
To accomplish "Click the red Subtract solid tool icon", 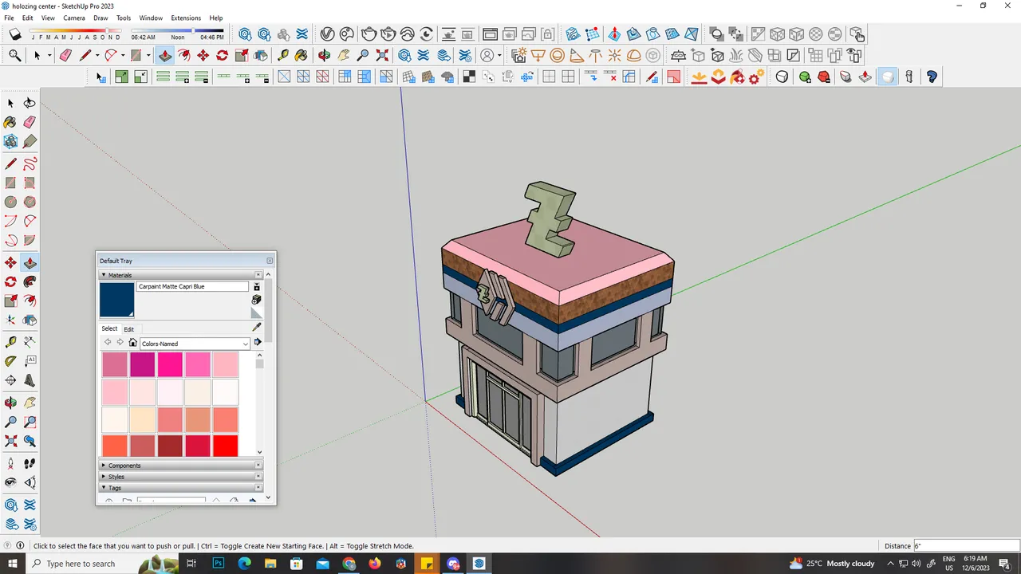I will 824,77.
